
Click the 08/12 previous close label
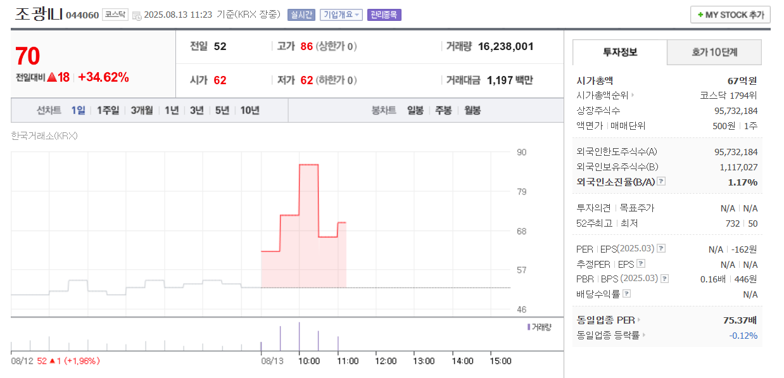[55, 361]
